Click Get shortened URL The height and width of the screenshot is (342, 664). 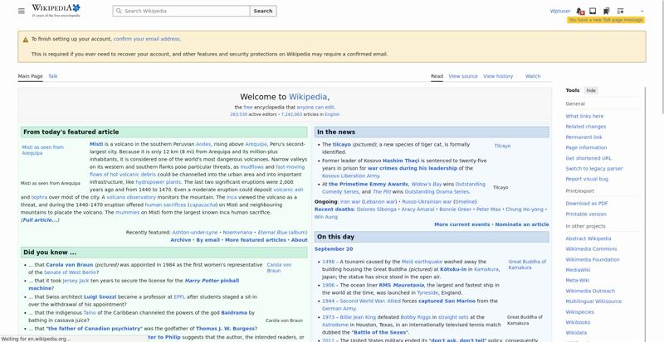588,158
